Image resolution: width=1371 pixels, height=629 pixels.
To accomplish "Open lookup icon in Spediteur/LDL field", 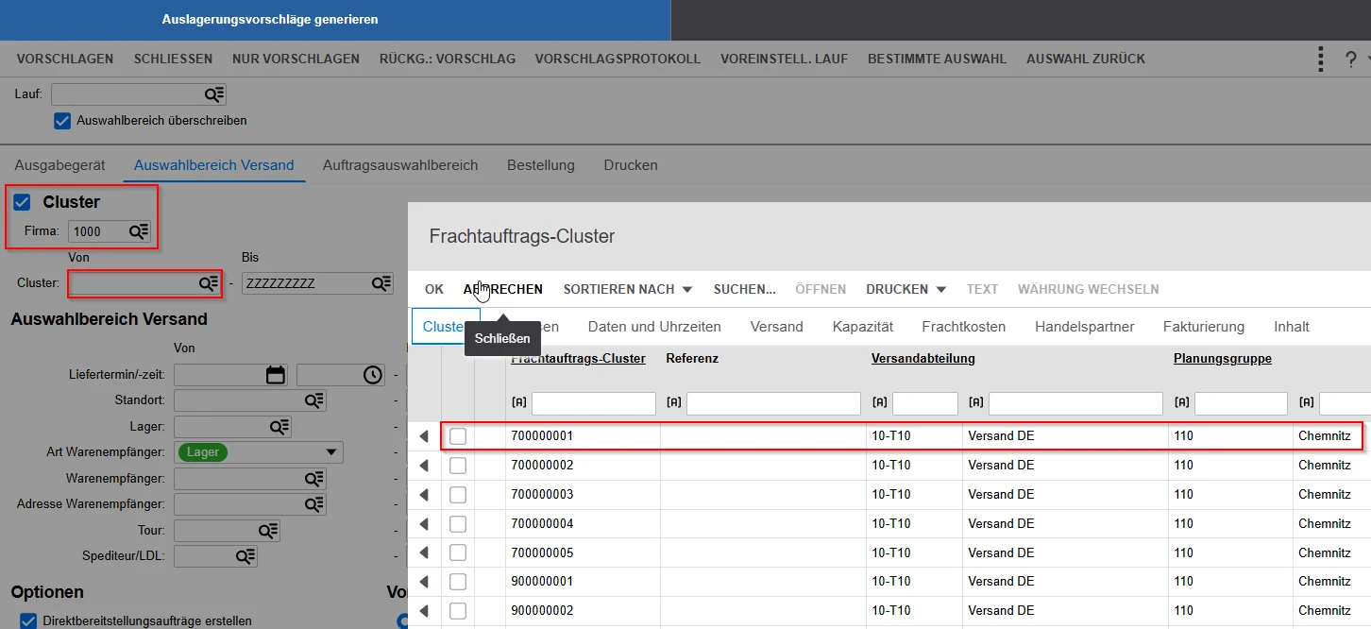I will tap(245, 556).
